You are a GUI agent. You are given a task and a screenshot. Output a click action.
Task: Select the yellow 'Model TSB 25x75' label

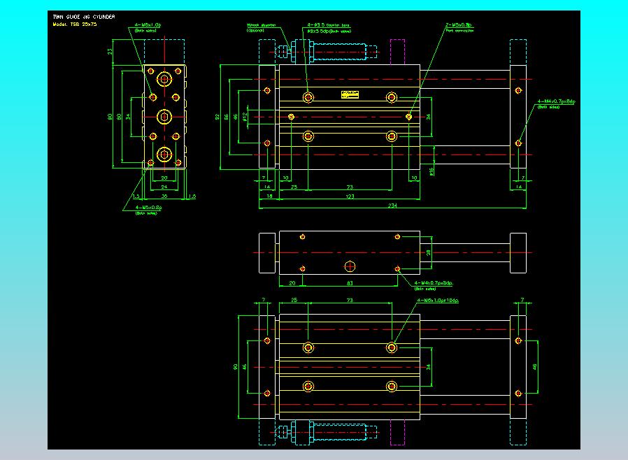click(75, 24)
